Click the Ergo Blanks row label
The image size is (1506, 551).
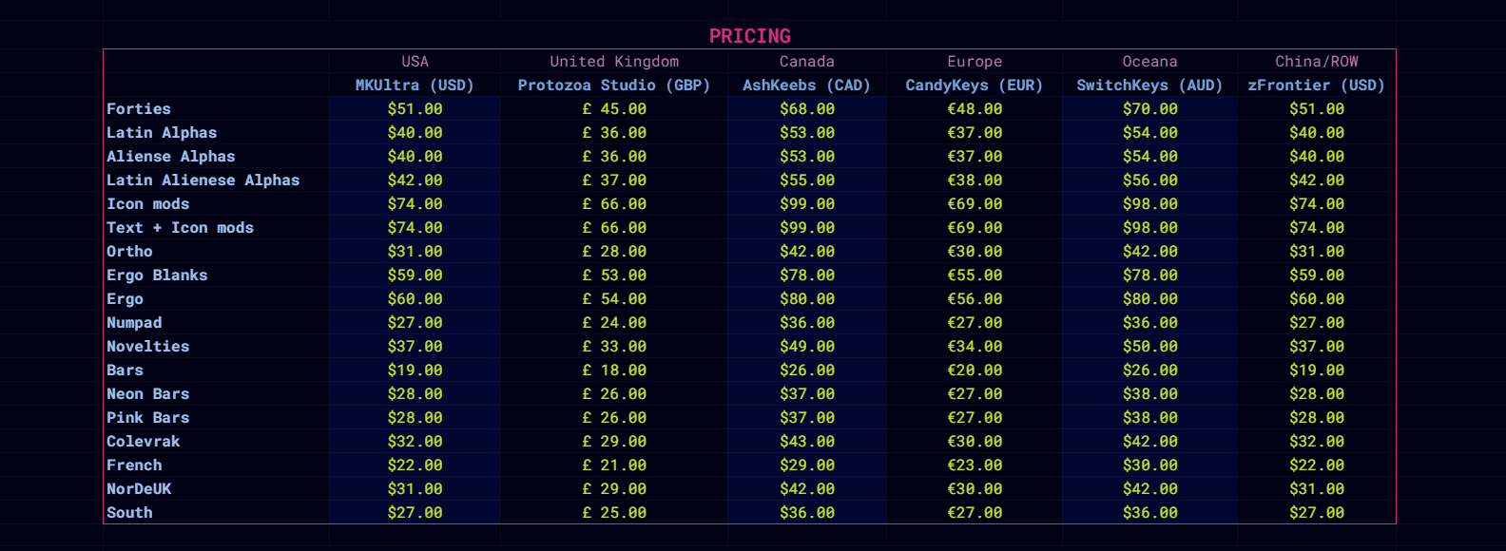pyautogui.click(x=157, y=275)
